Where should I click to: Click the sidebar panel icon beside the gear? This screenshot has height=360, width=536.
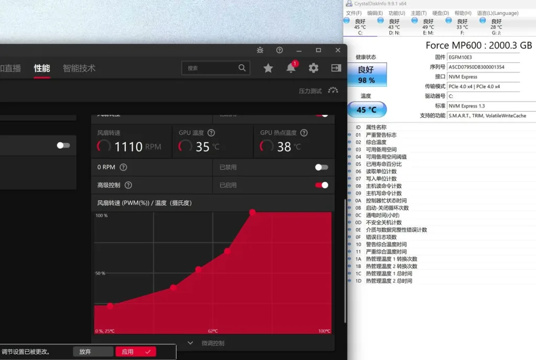coord(336,68)
